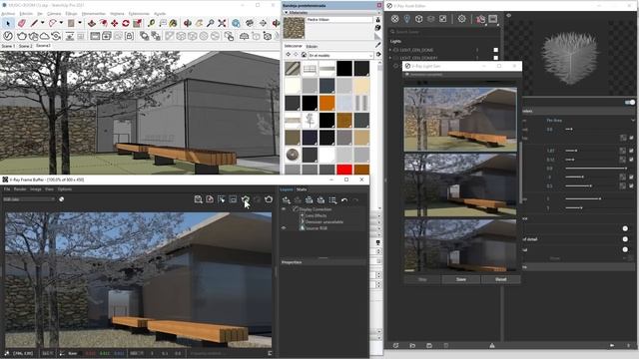Select the Push/Pull tool

(92, 23)
